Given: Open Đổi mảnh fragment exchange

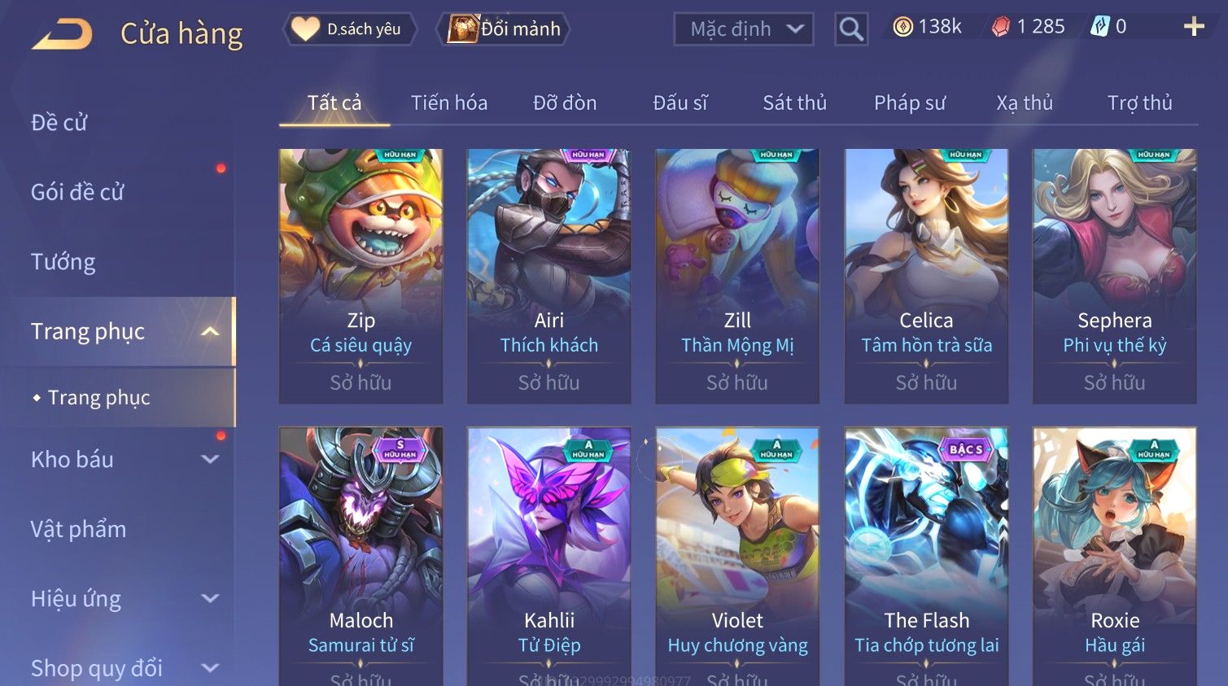Looking at the screenshot, I should [504, 29].
